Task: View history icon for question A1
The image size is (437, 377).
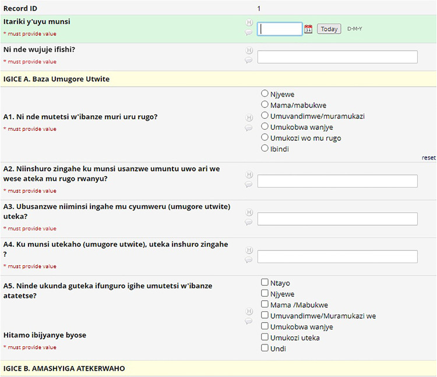Action: tap(249, 118)
